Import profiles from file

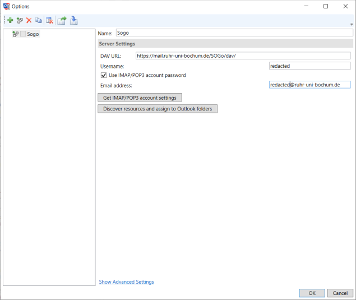coord(73,20)
